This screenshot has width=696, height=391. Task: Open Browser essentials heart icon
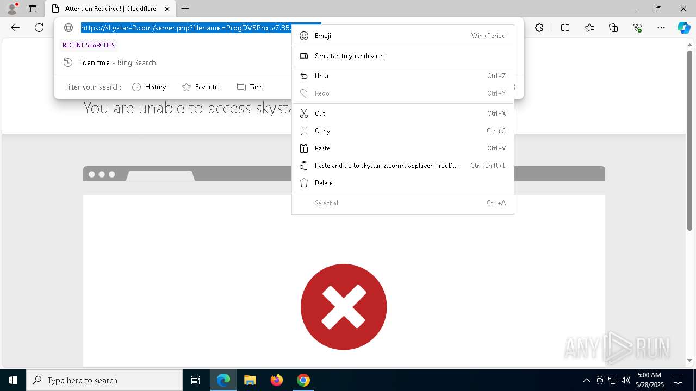pos(637,28)
